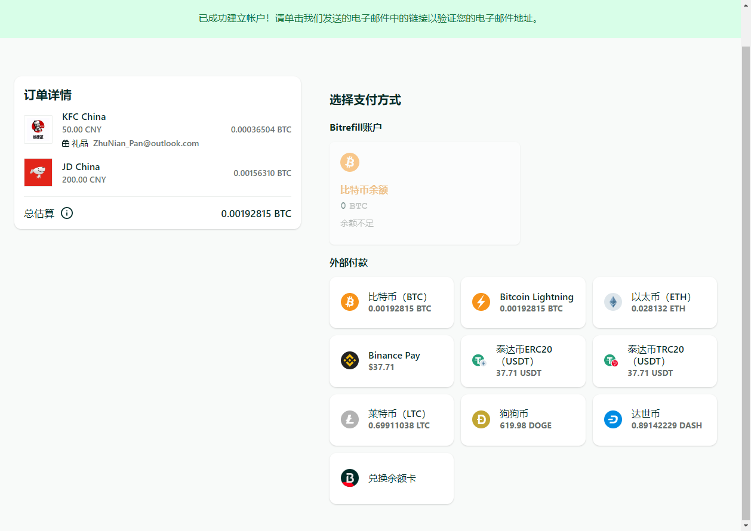Click the Bitrefill账户 section label

coord(355,127)
